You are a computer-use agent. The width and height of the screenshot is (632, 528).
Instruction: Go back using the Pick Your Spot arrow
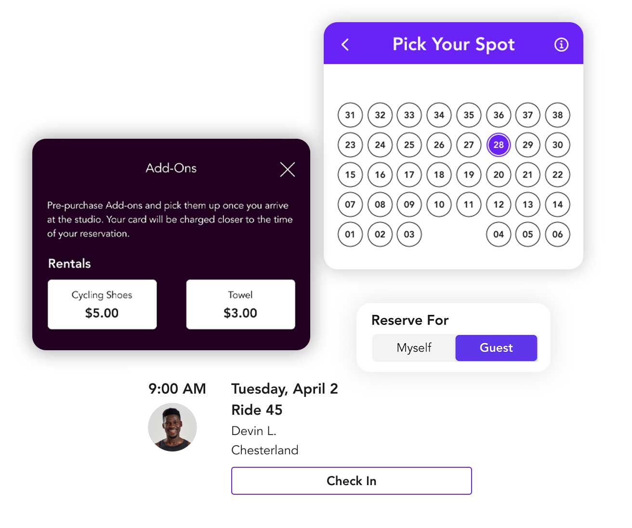345,45
